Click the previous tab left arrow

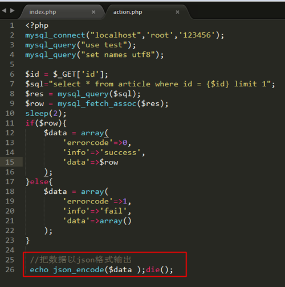(x=4, y=10)
